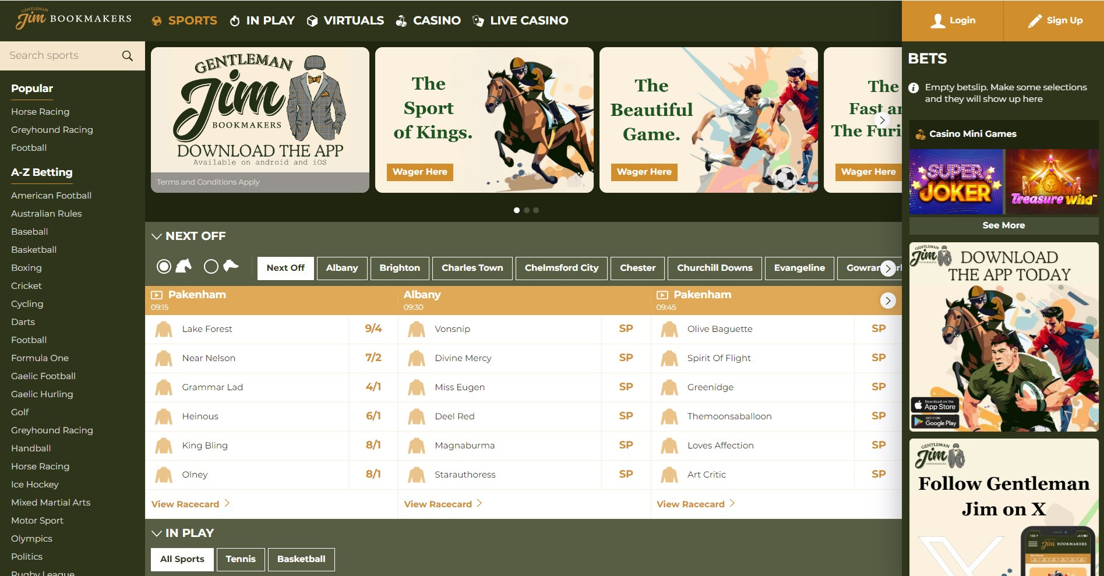Collapse the IN PLAY section
This screenshot has height=576, width=1104.
(157, 533)
